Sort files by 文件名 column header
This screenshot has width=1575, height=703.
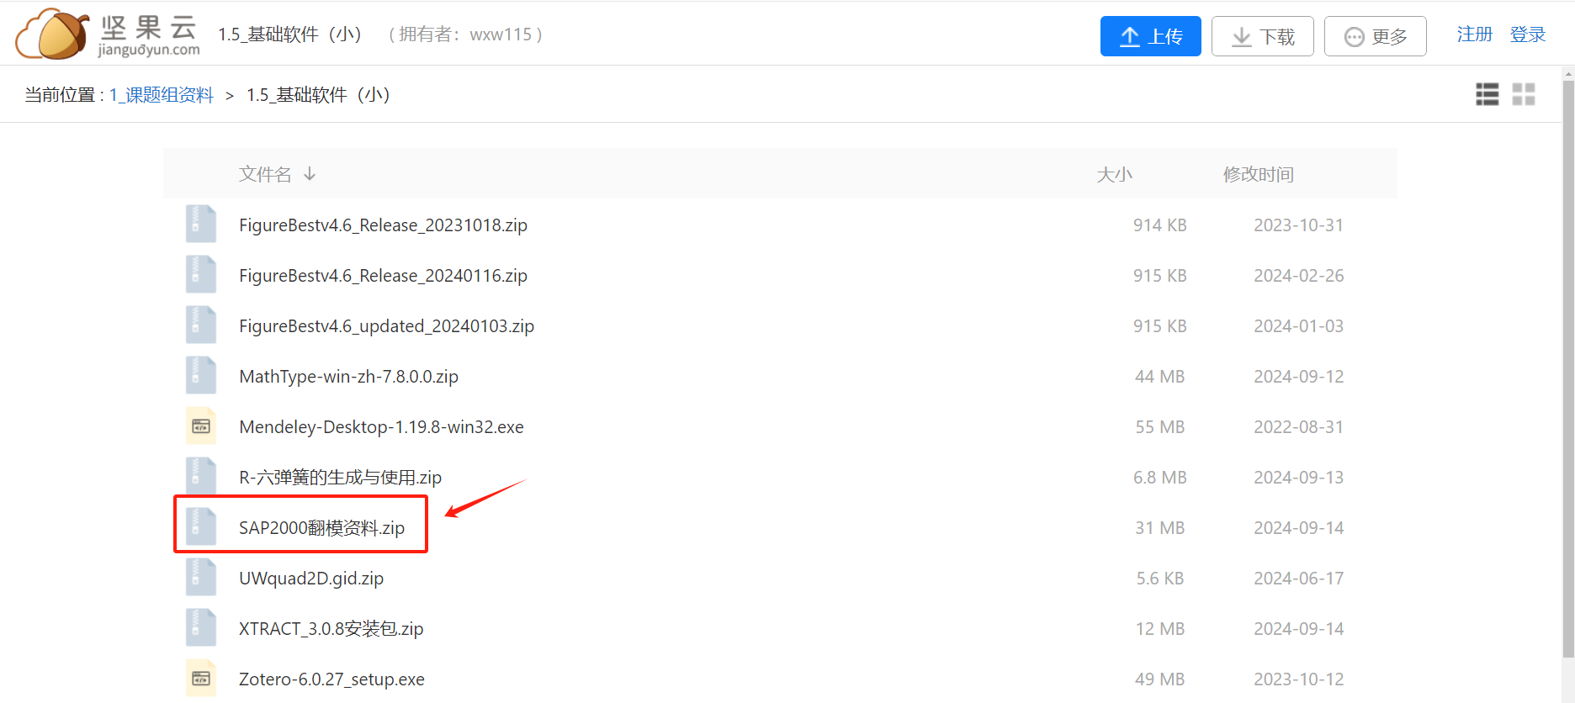[266, 174]
